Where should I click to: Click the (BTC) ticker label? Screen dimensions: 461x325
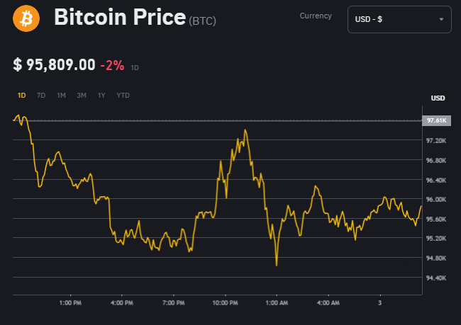pyautogui.click(x=203, y=21)
